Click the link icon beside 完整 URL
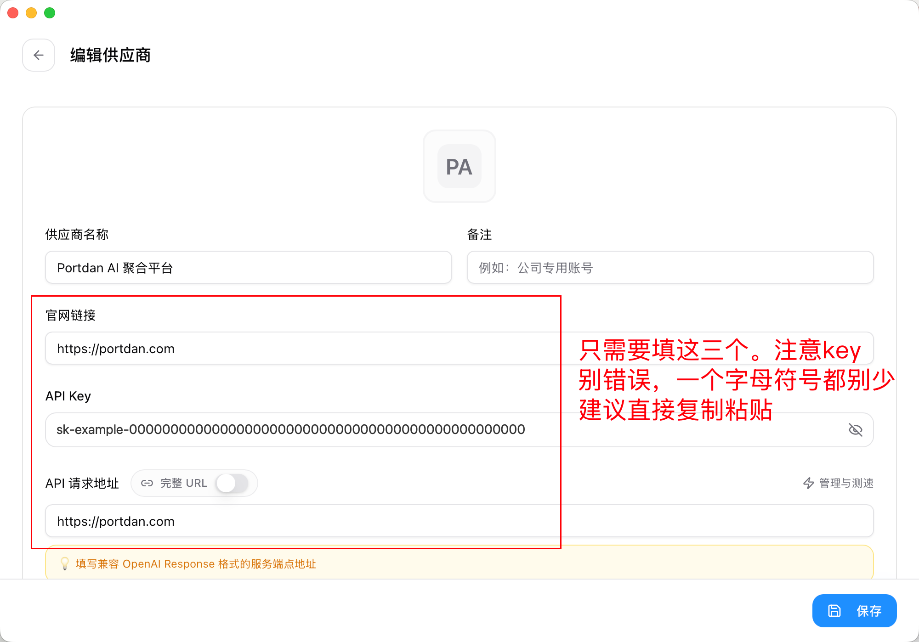 (x=147, y=483)
